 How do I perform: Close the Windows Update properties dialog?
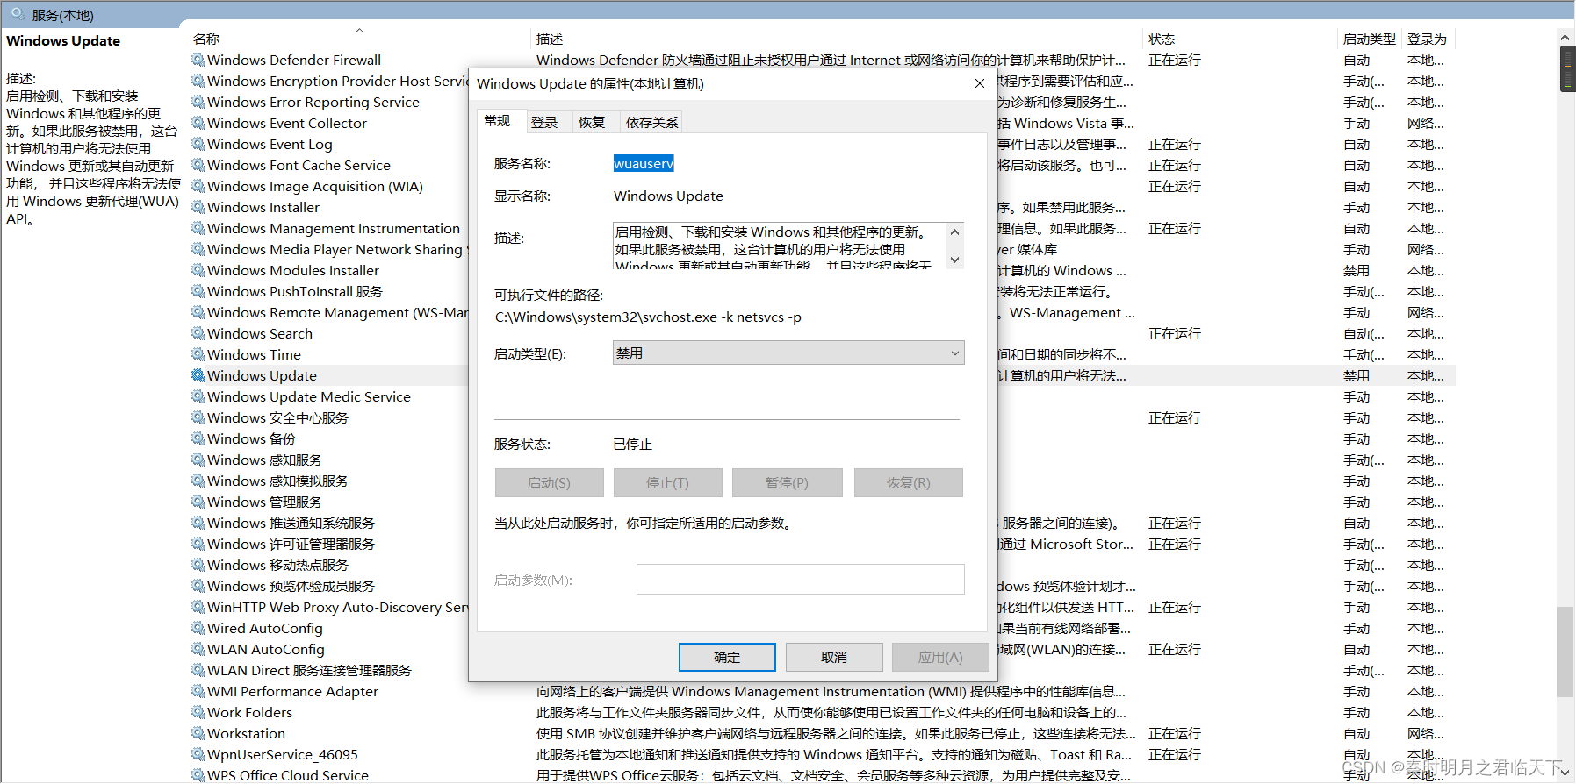pos(979,83)
